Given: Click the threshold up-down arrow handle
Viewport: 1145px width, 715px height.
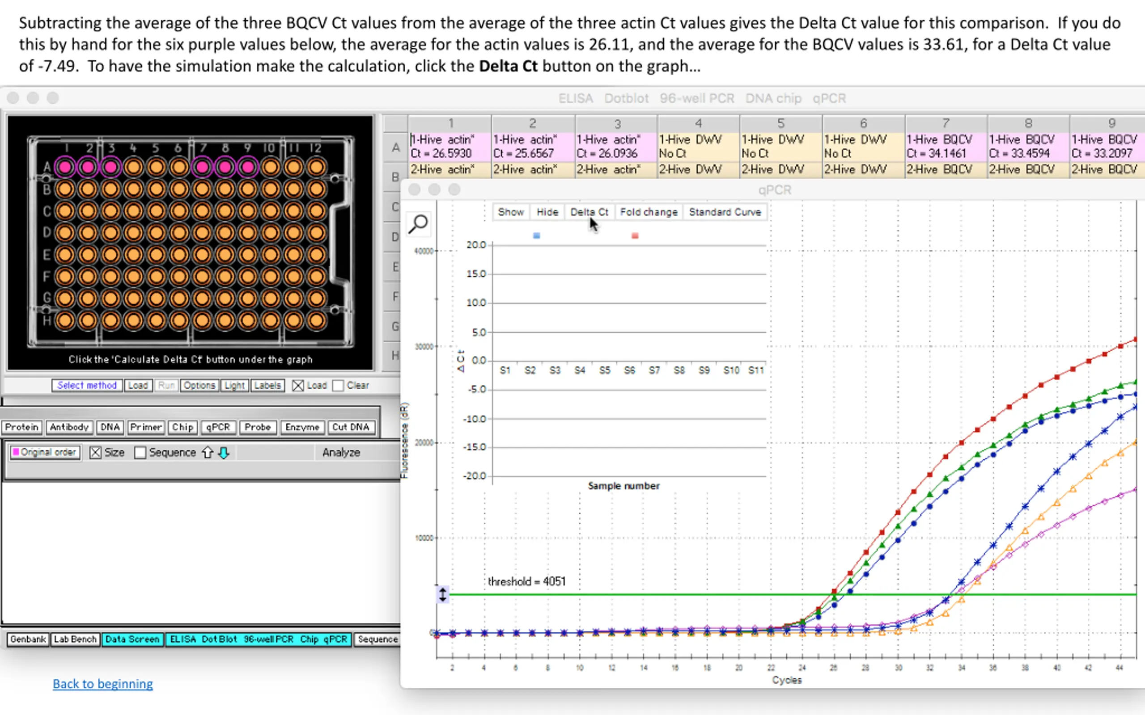Looking at the screenshot, I should coord(442,594).
